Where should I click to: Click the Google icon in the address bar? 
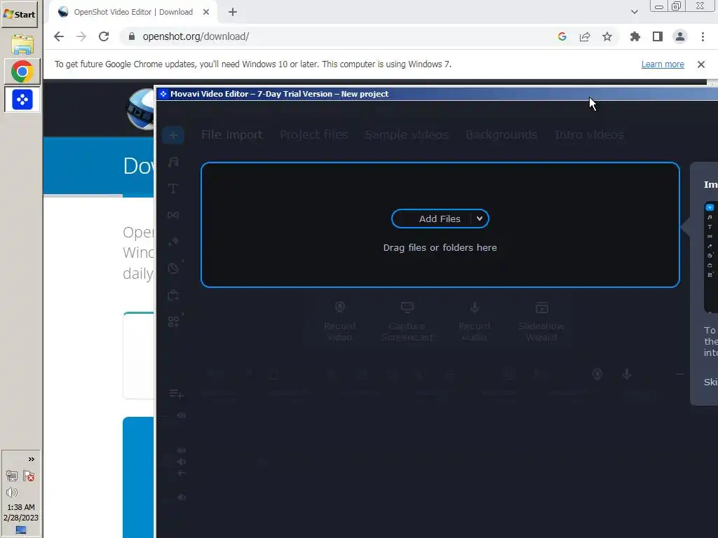click(562, 36)
